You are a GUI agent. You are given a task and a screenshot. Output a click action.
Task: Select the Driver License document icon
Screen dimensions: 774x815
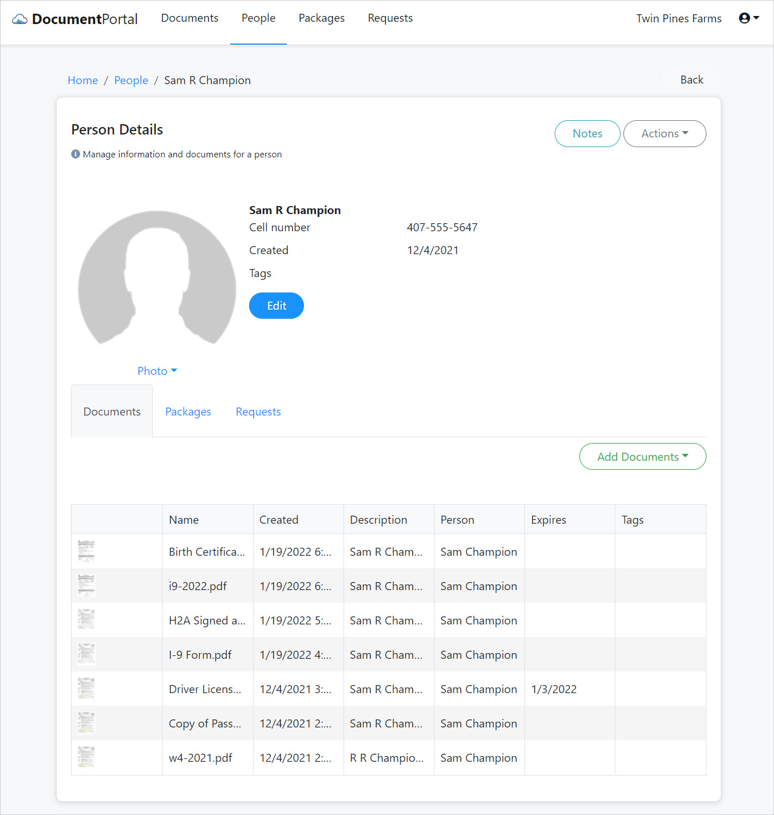coord(86,688)
